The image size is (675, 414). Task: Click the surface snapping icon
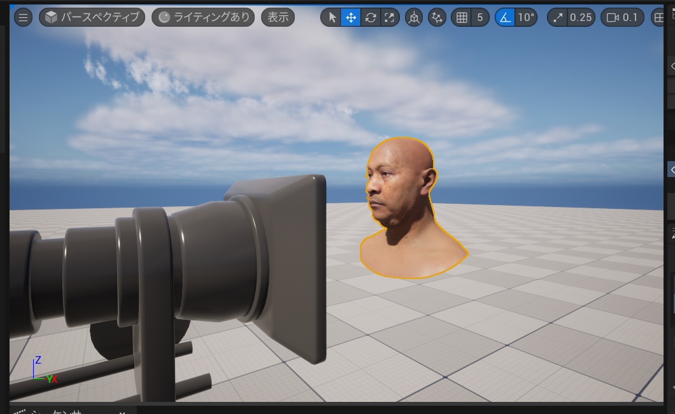pyautogui.click(x=437, y=17)
